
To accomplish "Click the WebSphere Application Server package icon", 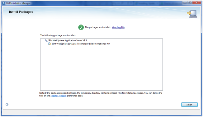I will pos(46,41).
